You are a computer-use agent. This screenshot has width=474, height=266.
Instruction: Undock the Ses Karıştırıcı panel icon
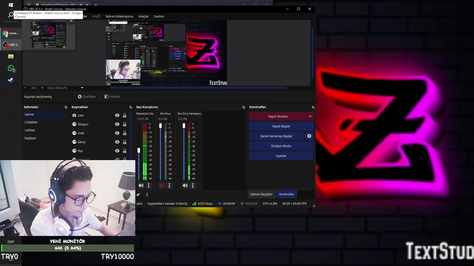point(243,107)
